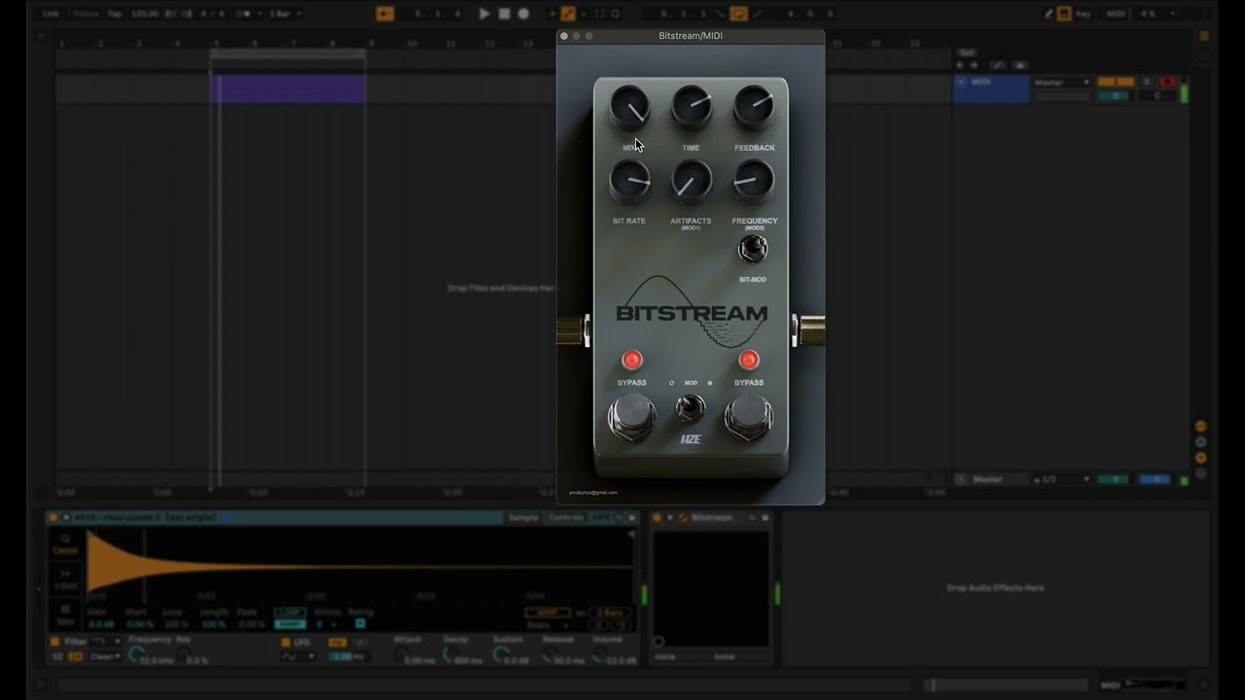1245x700 pixels.
Task: Open the Master output routing dropdown on MIDI track
Action: point(1061,83)
